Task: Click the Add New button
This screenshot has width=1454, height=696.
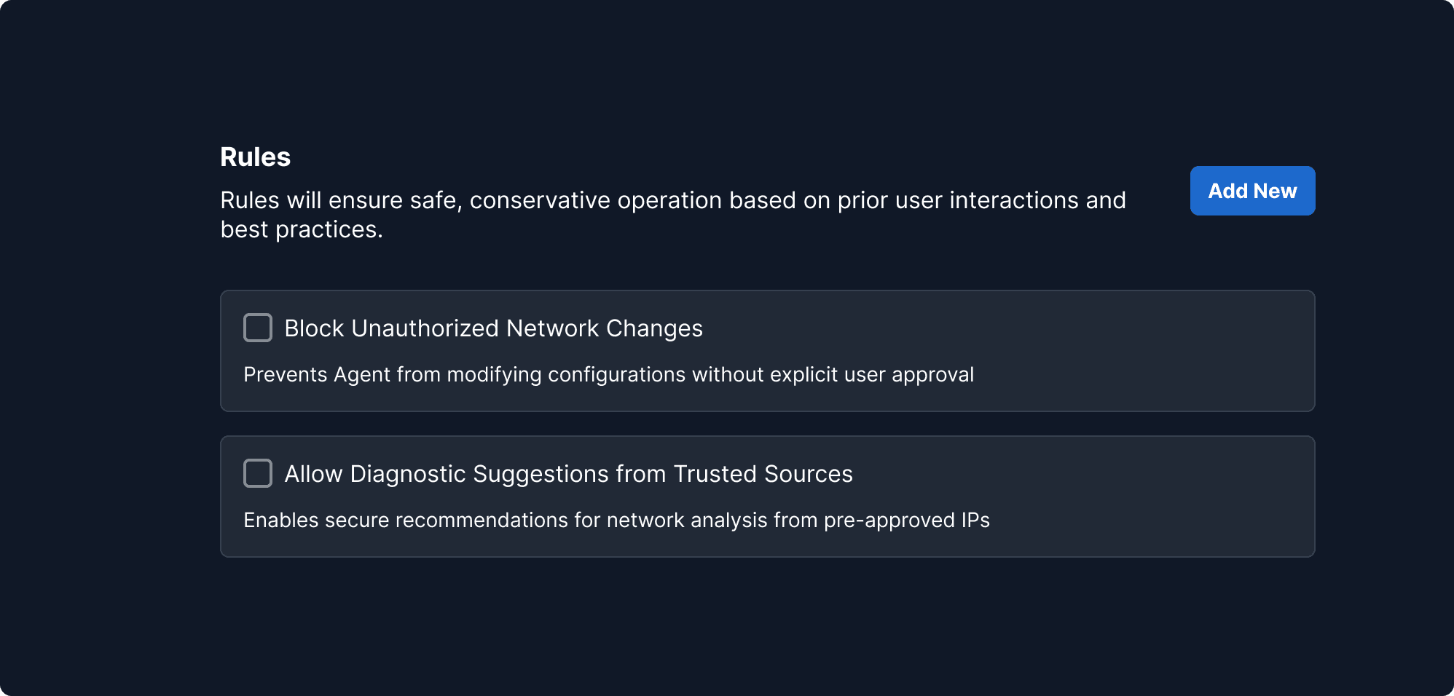Action: point(1251,190)
